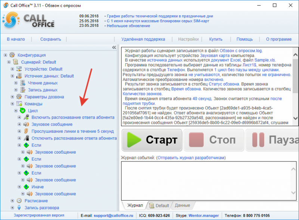Start the scenario with the Старт button
Screen dimensions: 299x220
(152, 140)
